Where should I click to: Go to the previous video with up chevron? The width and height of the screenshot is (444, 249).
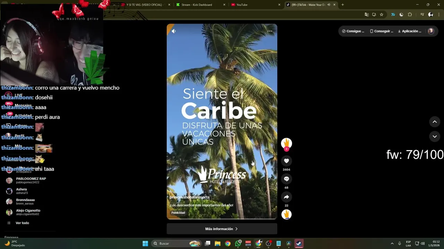pyautogui.click(x=435, y=122)
